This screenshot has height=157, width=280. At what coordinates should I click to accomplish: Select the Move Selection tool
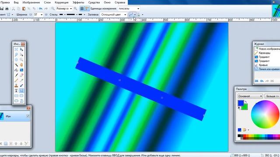tap(21, 55)
